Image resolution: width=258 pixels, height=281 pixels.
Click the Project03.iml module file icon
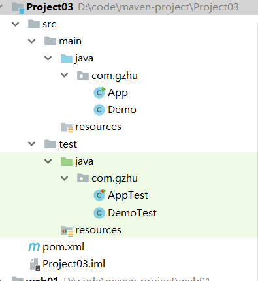click(35, 264)
